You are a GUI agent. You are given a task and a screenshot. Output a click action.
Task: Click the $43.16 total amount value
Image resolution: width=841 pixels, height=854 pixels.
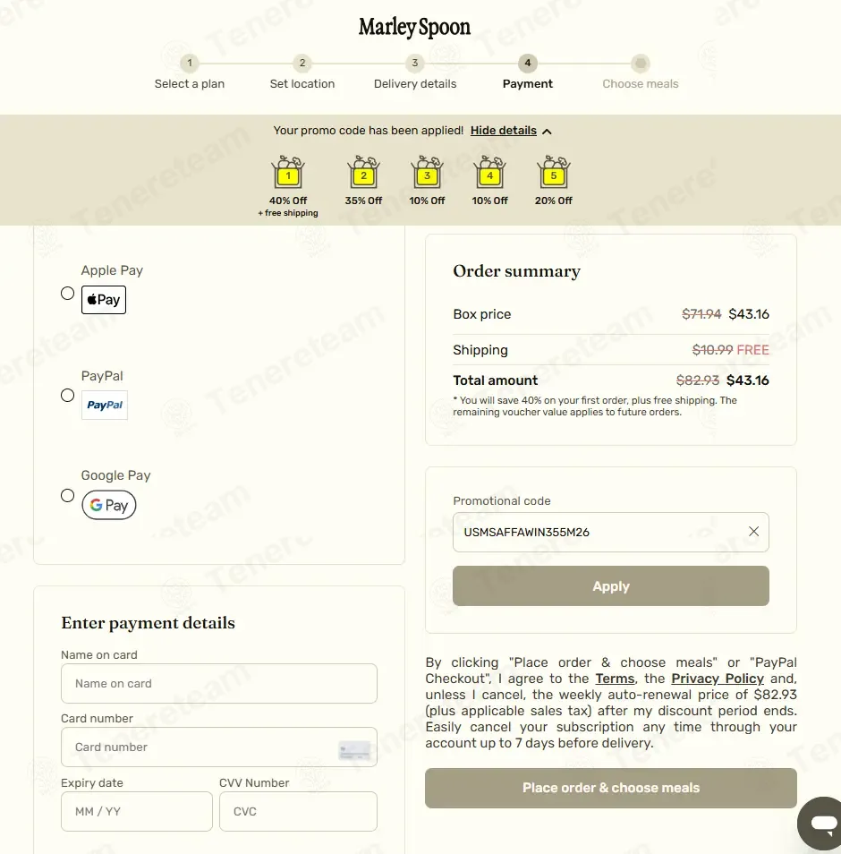[747, 380]
